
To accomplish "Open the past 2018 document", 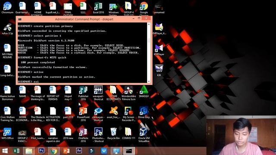I will coord(68,113).
